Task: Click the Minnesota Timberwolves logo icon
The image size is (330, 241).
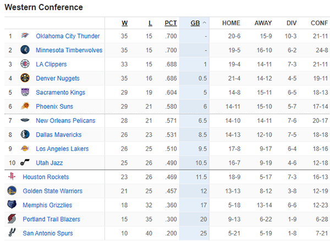Action: point(25,50)
